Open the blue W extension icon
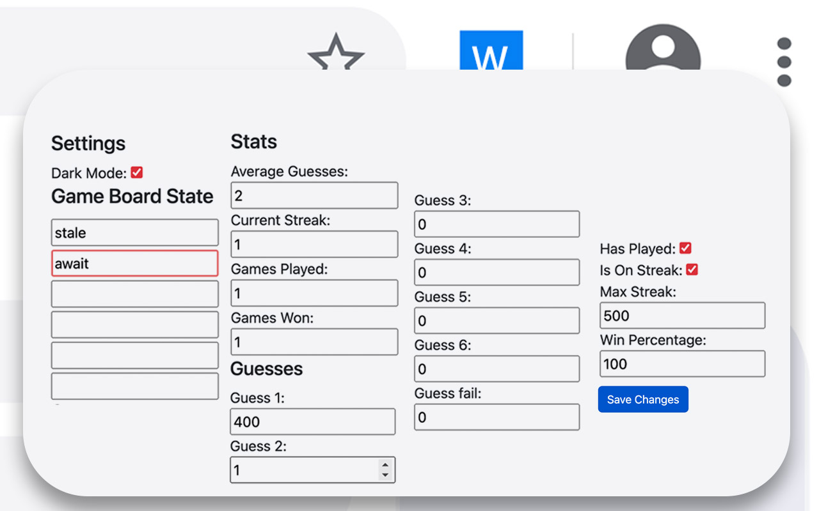 pos(491,54)
